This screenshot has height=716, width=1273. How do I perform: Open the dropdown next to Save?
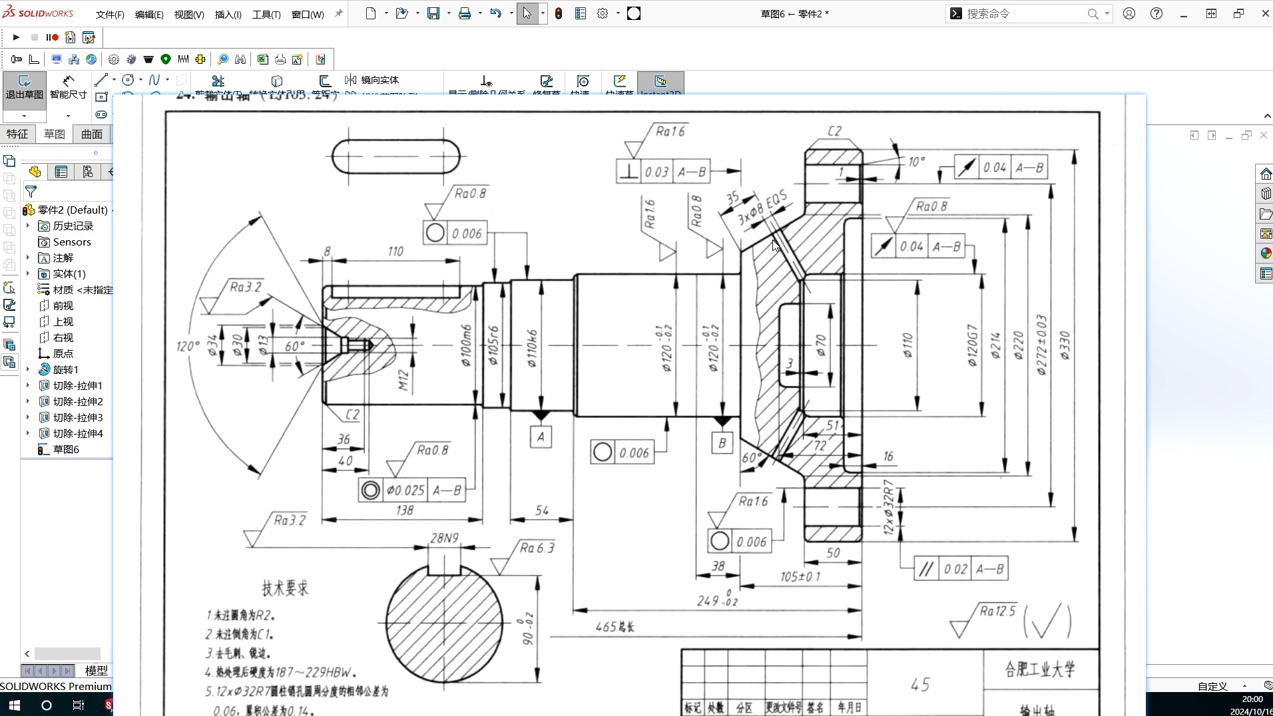tap(449, 13)
